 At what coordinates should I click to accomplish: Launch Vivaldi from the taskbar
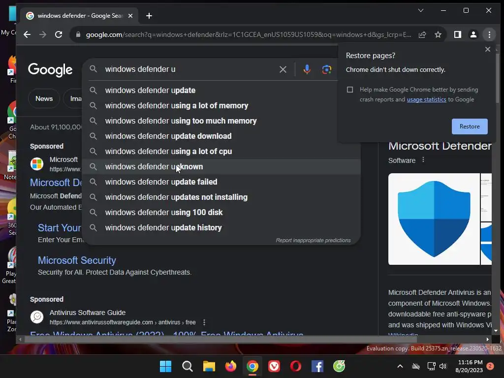coord(274,366)
